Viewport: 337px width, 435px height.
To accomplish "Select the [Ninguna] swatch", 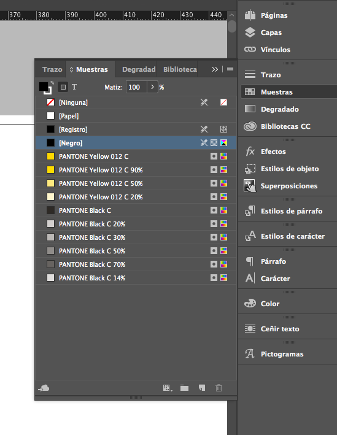I will coord(136,102).
